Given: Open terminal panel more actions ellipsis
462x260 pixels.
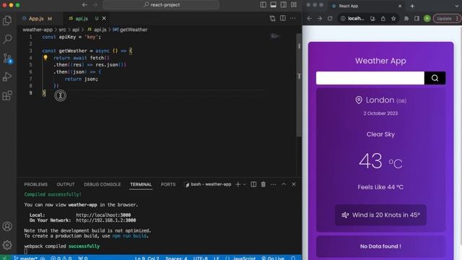Looking at the screenshot, I should (x=274, y=184).
